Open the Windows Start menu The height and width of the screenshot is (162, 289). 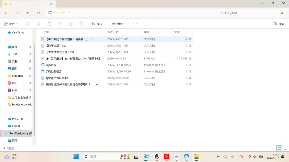pos(76,157)
